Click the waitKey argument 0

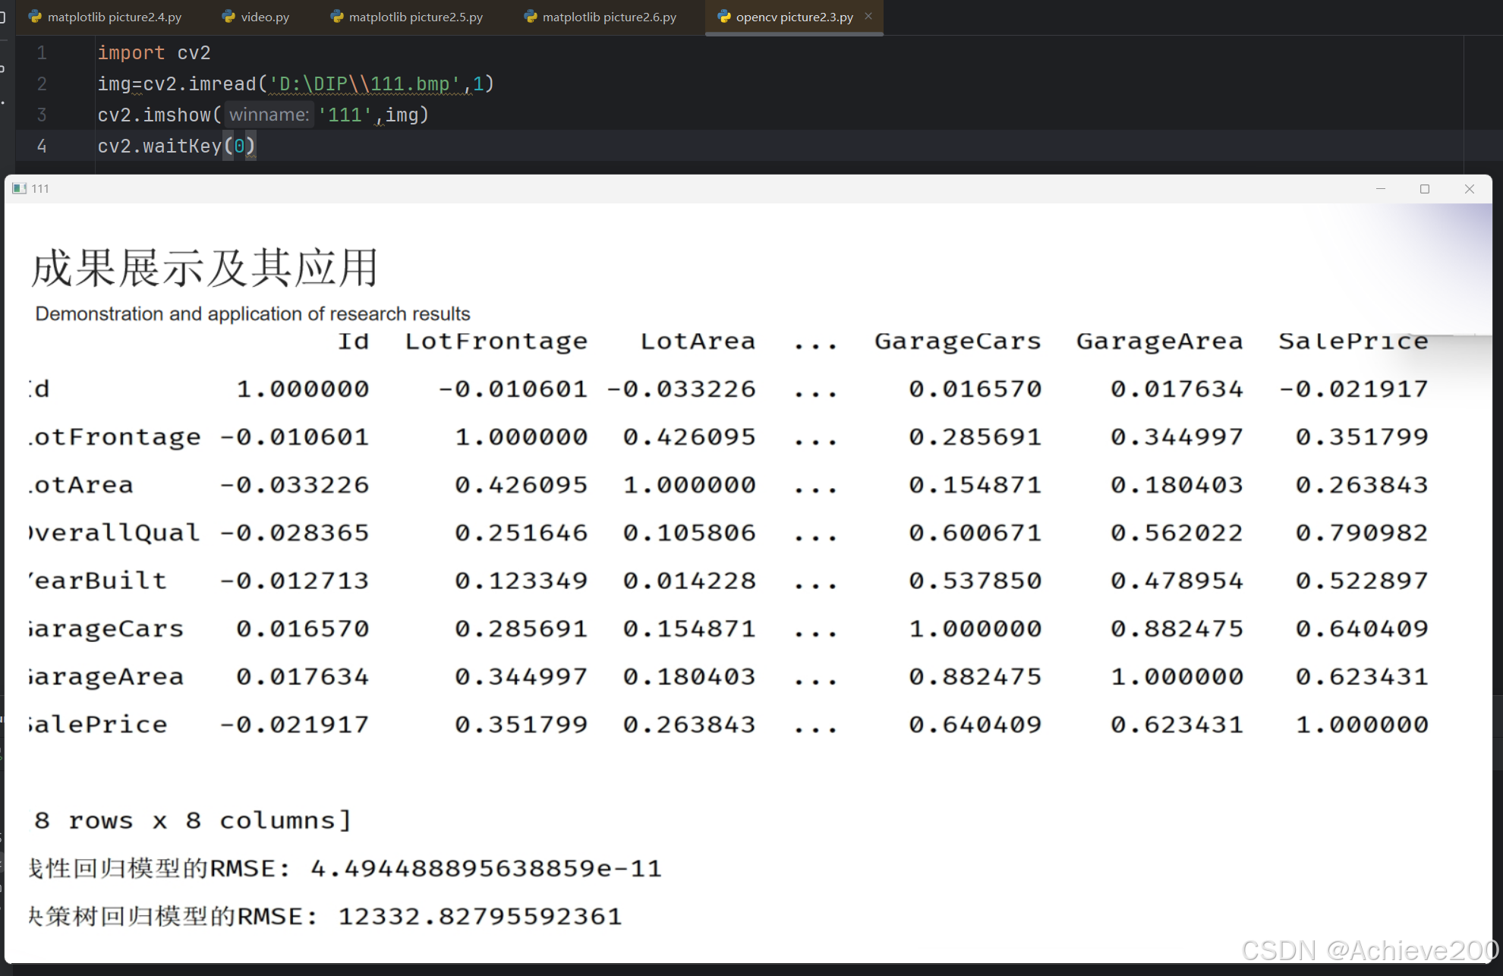click(239, 146)
